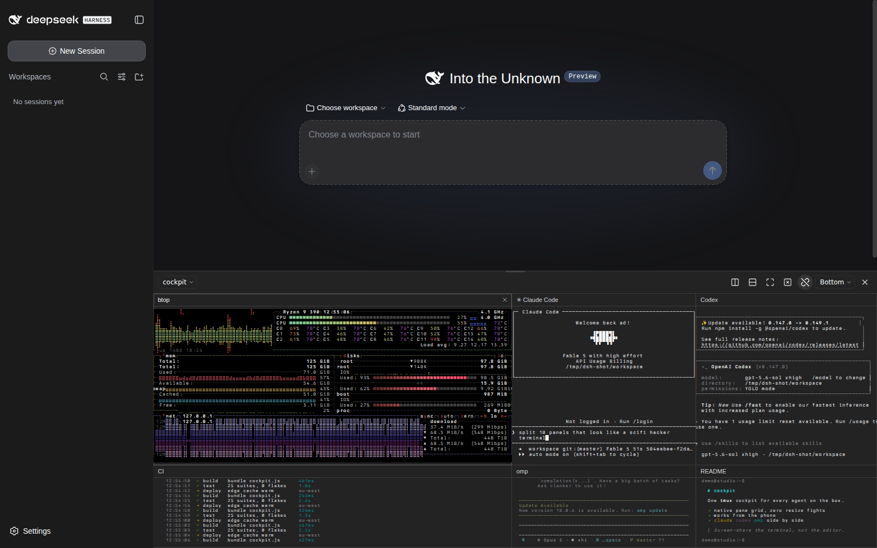
Task: Click the 'Welcome back ad!' text
Action: click(x=602, y=323)
